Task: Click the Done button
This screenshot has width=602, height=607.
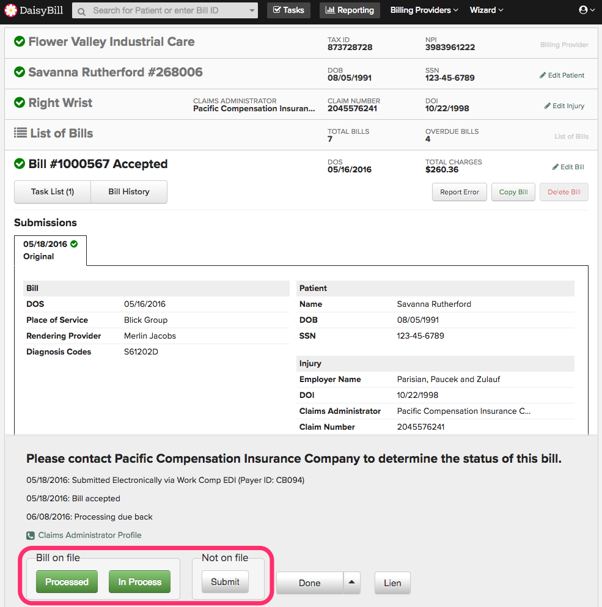Action: point(310,583)
